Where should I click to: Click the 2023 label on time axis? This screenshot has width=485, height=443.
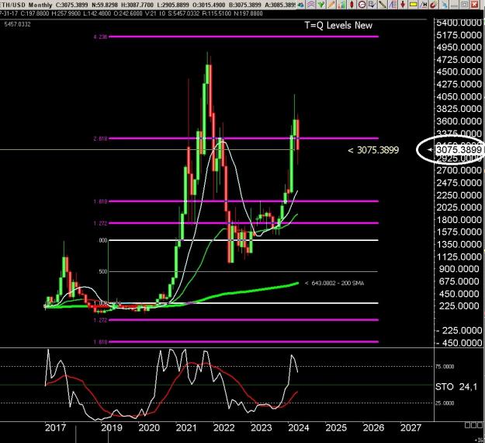[261, 427]
